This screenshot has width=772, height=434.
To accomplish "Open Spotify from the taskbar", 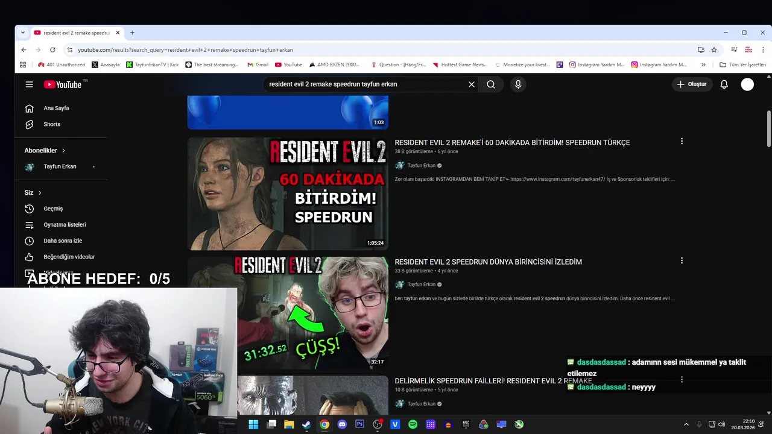I will pyautogui.click(x=413, y=424).
